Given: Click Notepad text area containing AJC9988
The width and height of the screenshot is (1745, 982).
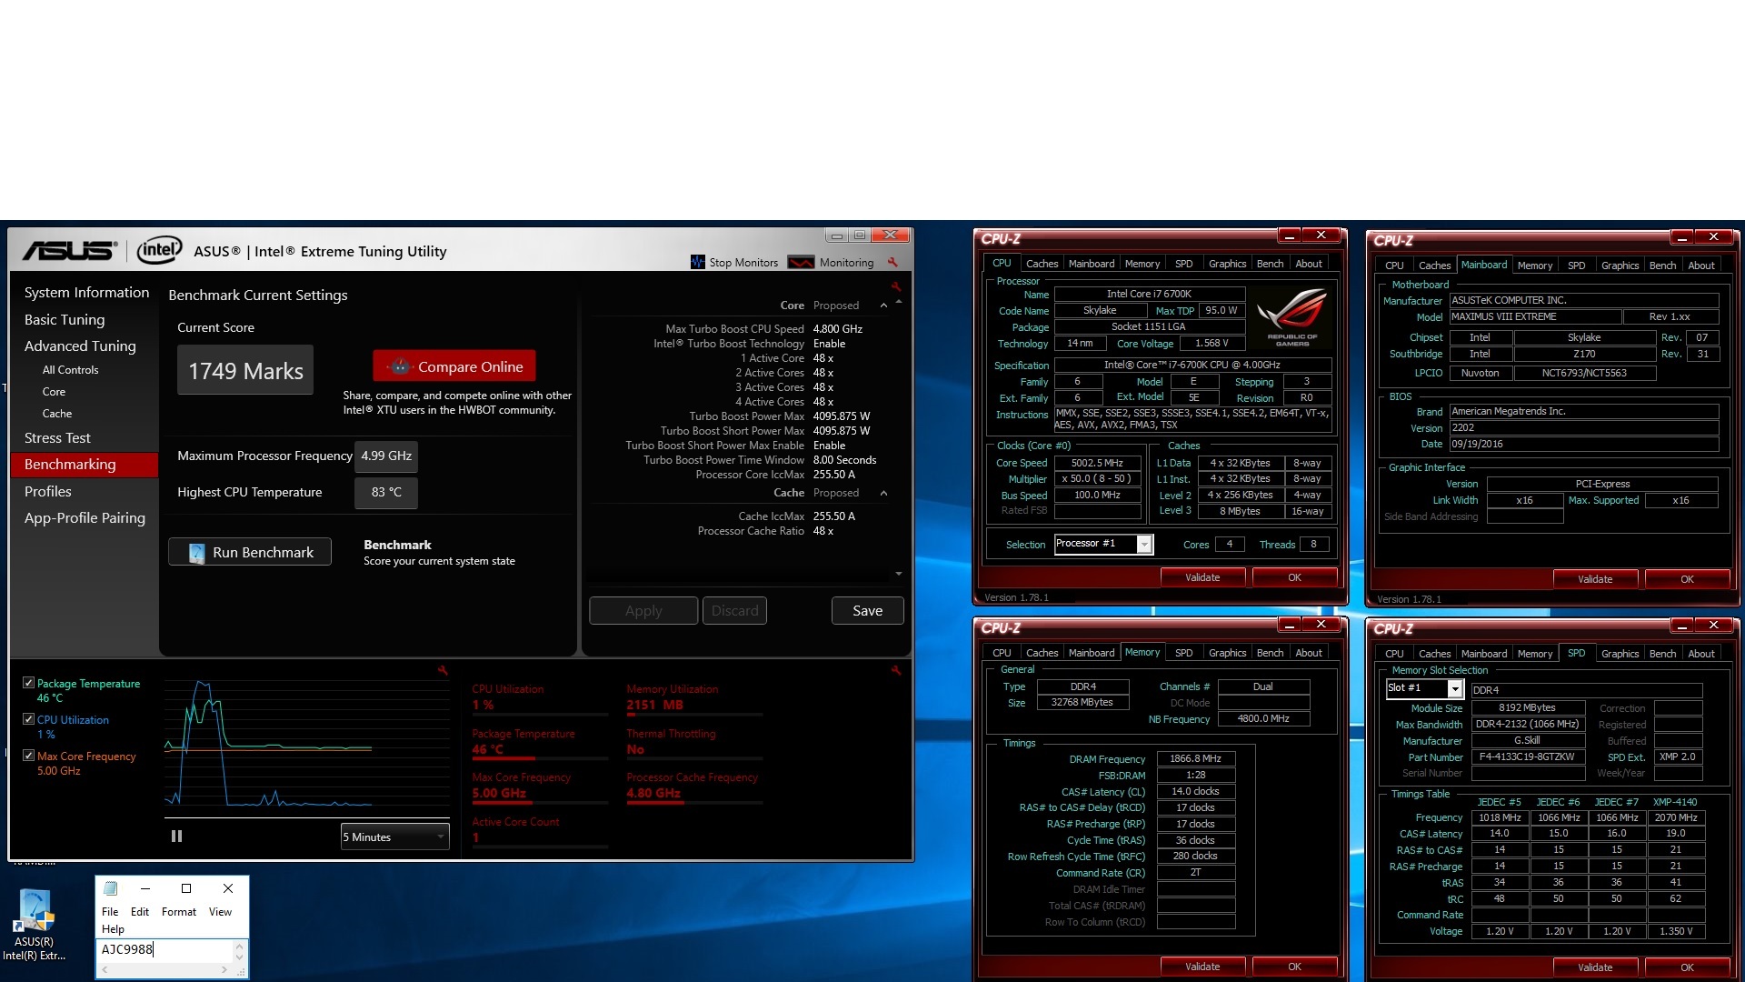Looking at the screenshot, I should click(x=165, y=949).
